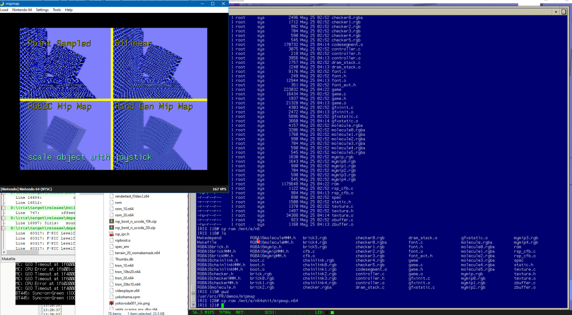572x315 pixels.
Task: Select the rsp_boot_n_ucode_20i.zip archive icon
Action: pos(112,228)
